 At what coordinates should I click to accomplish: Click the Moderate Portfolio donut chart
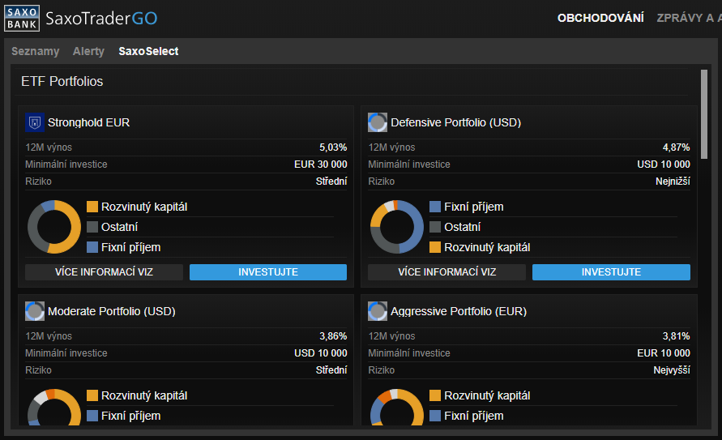coord(54,408)
